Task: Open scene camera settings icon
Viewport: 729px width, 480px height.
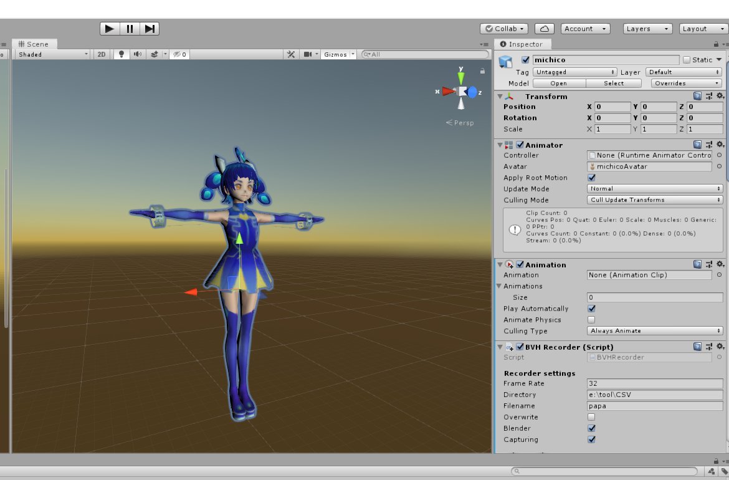Action: click(x=308, y=54)
